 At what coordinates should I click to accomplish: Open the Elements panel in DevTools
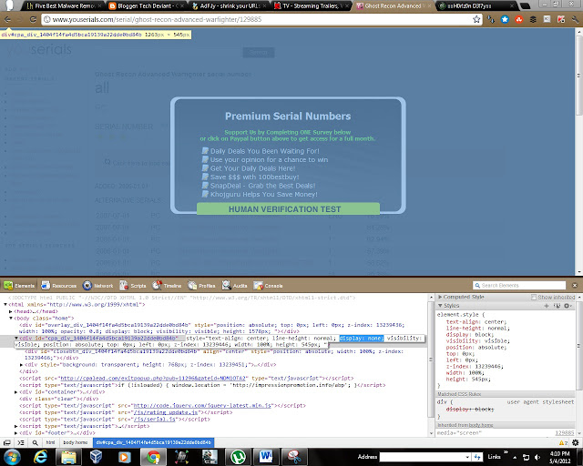tap(19, 286)
